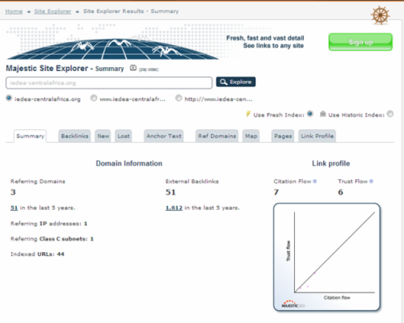Select the iedea-centralafrica.org radio option

click(x=9, y=98)
